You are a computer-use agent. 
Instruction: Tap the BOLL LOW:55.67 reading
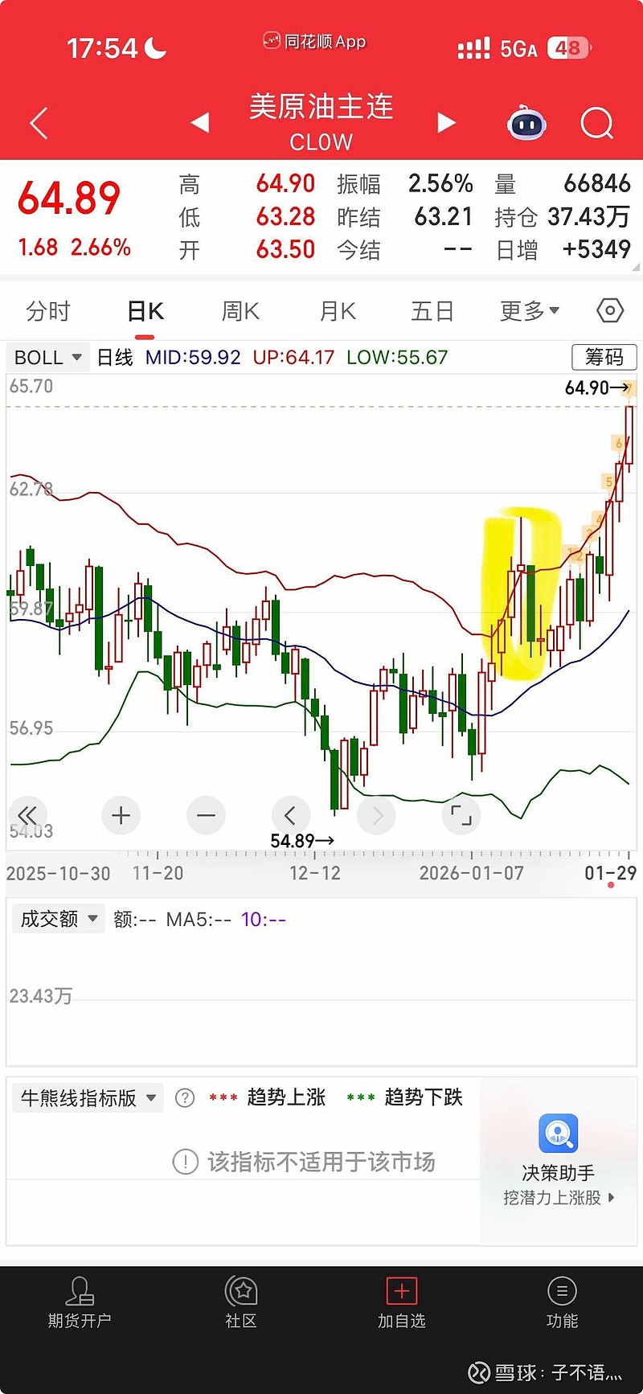397,357
